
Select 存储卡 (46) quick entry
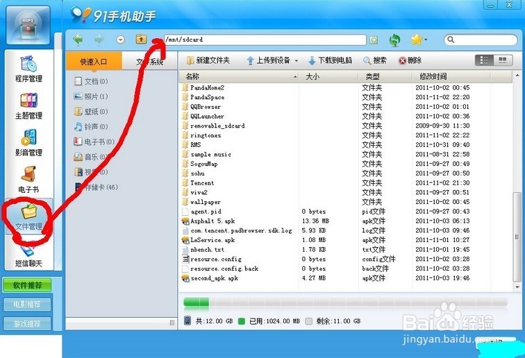point(97,187)
